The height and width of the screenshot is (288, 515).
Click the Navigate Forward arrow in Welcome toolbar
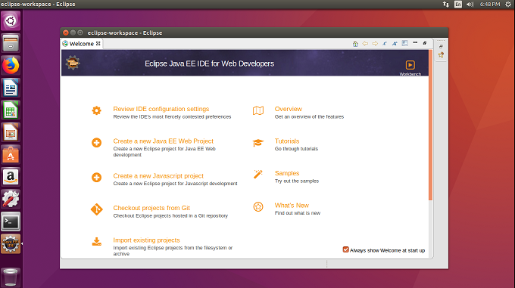[x=375, y=44]
